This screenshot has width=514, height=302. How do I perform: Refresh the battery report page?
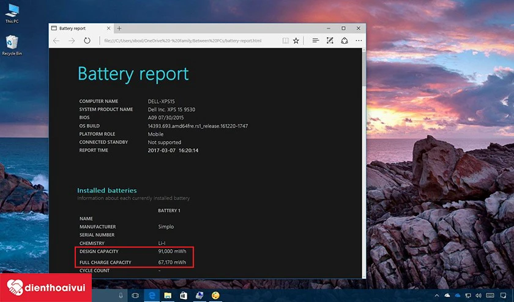[x=87, y=40]
